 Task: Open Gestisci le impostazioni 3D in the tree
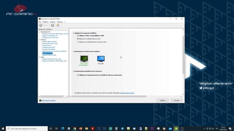50,36
